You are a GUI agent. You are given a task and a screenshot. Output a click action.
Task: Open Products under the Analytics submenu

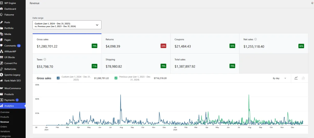pos(5,117)
